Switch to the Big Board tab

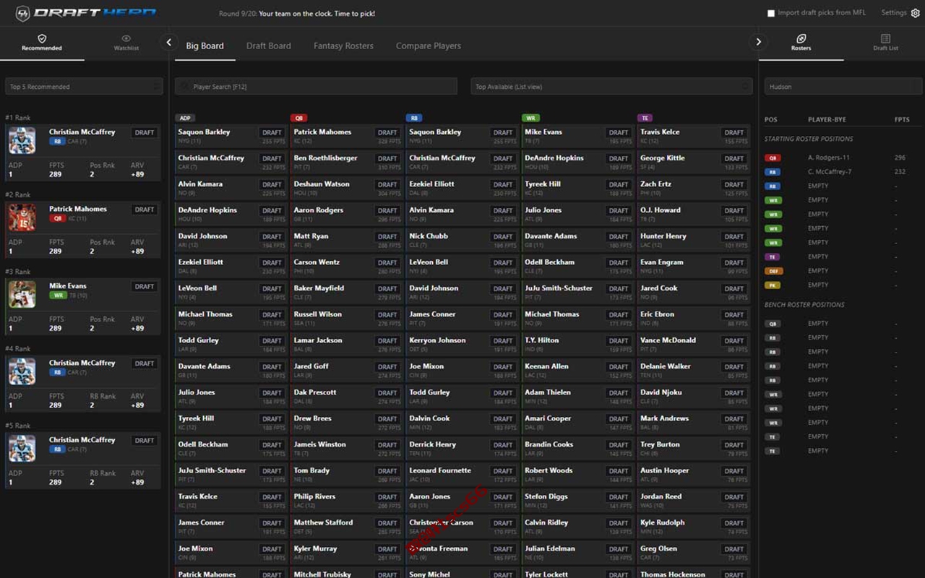pos(205,46)
